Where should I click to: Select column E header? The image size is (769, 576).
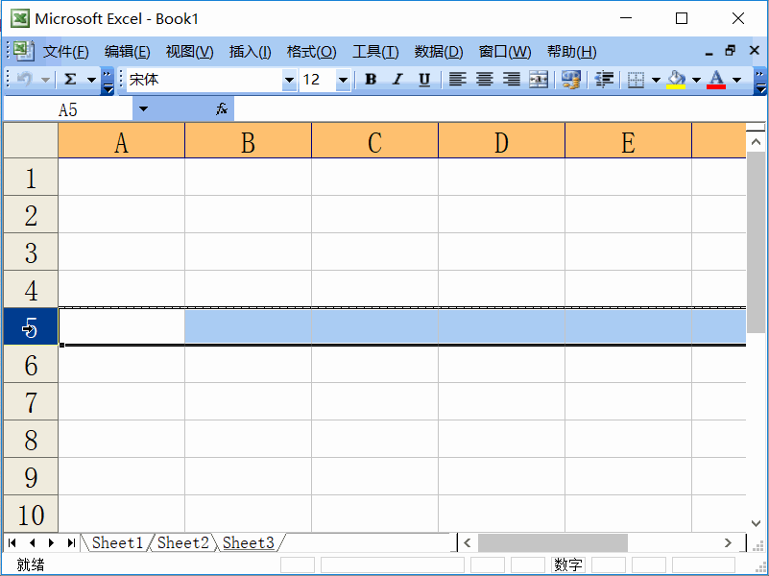pyautogui.click(x=628, y=141)
